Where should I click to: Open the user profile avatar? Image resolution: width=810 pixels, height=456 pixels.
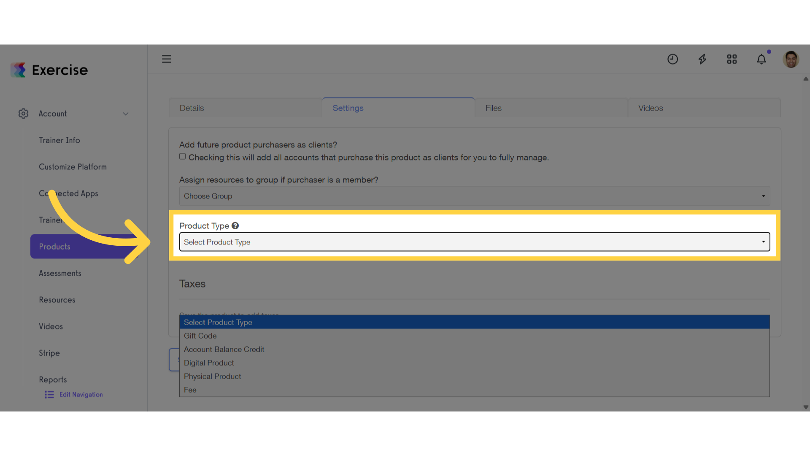tap(791, 59)
